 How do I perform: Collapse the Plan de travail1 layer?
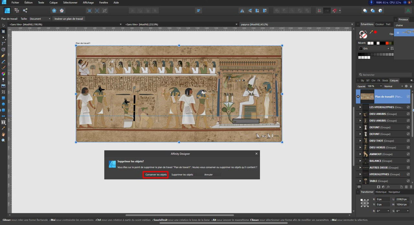[x=358, y=96]
